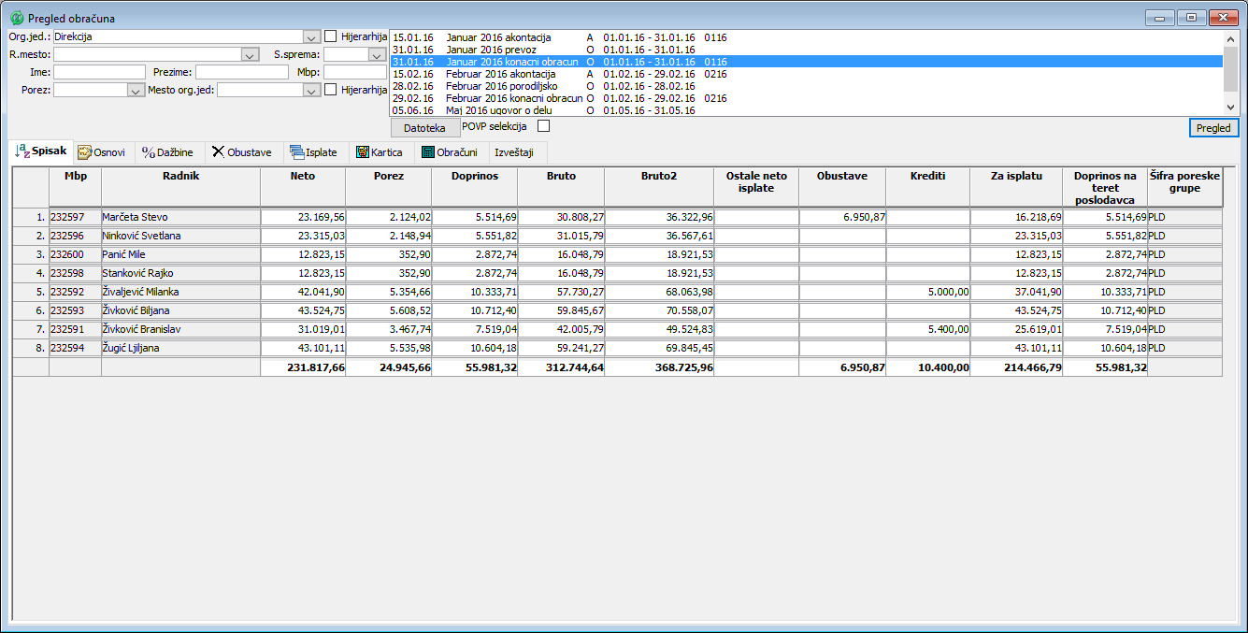This screenshot has height=633, width=1248.
Task: Open Isplate stacked windows icon
Action: [296, 152]
